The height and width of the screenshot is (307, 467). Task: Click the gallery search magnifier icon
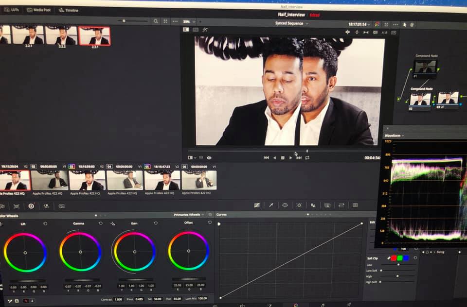tap(156, 21)
